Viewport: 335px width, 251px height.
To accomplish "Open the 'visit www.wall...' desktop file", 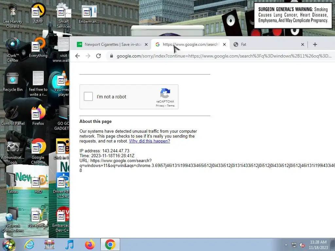I will (x=62, y=50).
